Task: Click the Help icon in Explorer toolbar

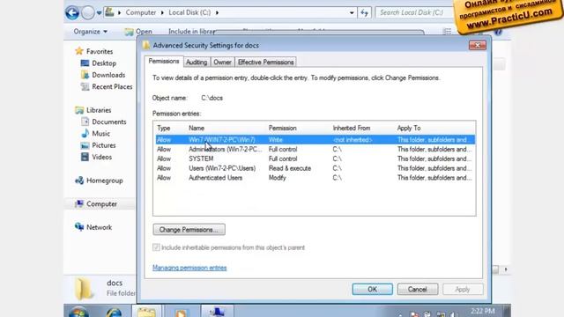Action: click(498, 32)
